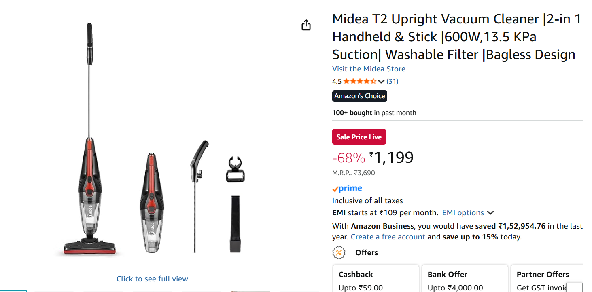Click the 'Click to see full view' link
This screenshot has height=292, width=592.
(152, 279)
